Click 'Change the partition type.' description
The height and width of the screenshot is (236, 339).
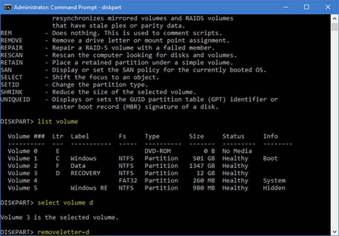click(100, 85)
